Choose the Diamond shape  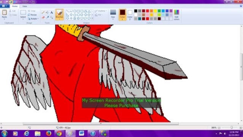point(71,15)
